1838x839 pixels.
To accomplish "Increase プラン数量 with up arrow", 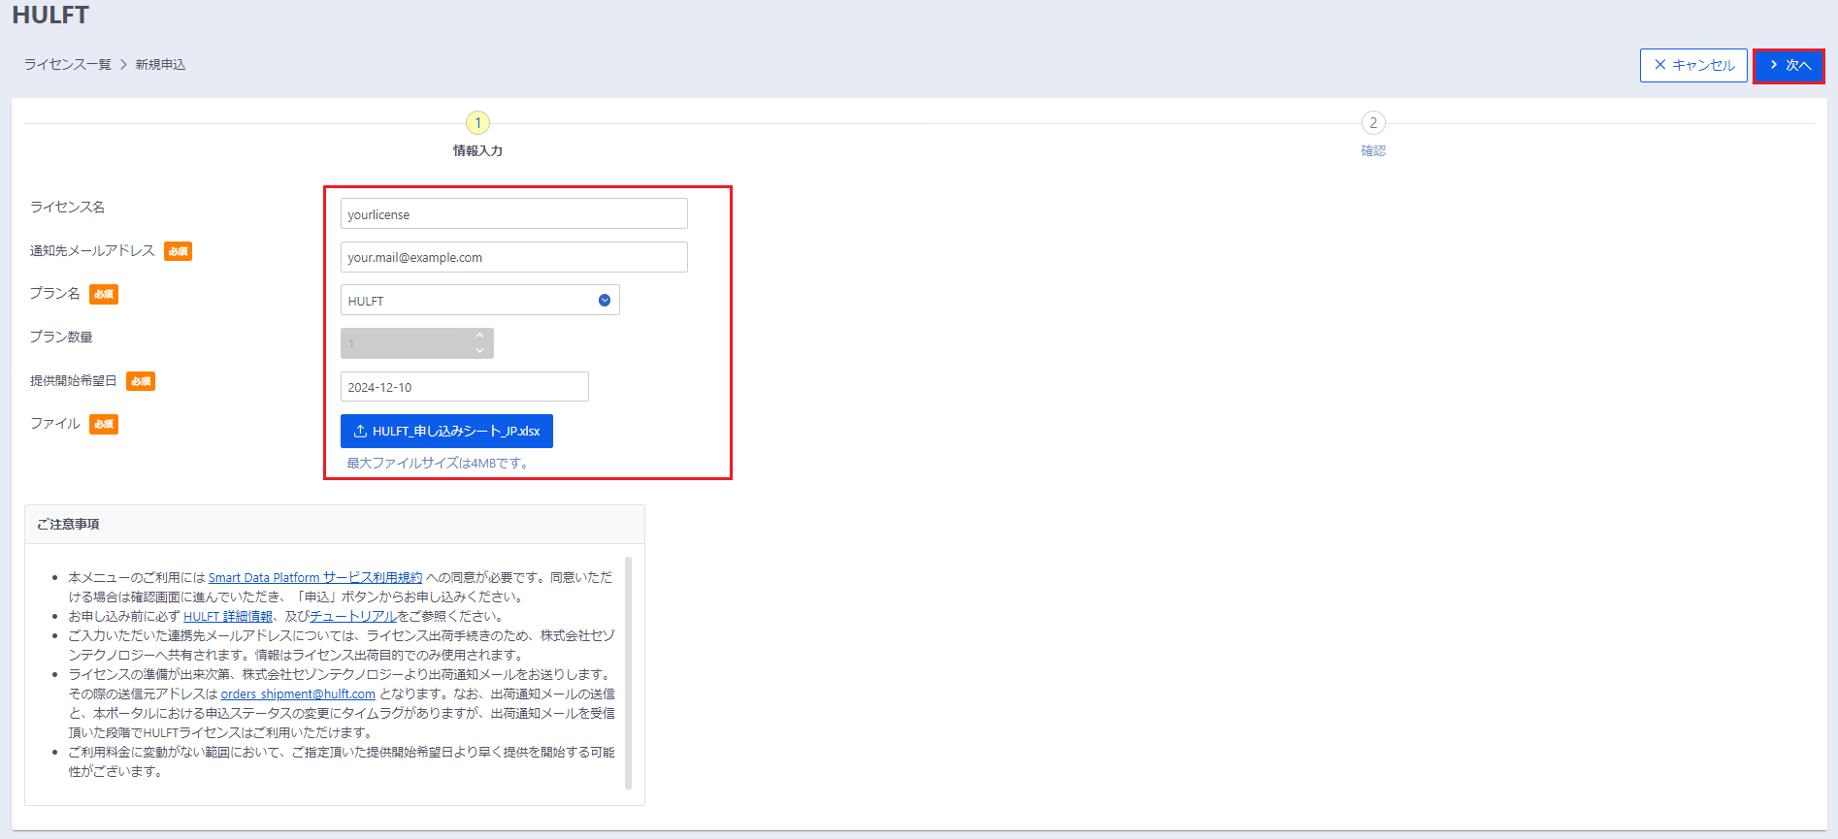I will (479, 336).
